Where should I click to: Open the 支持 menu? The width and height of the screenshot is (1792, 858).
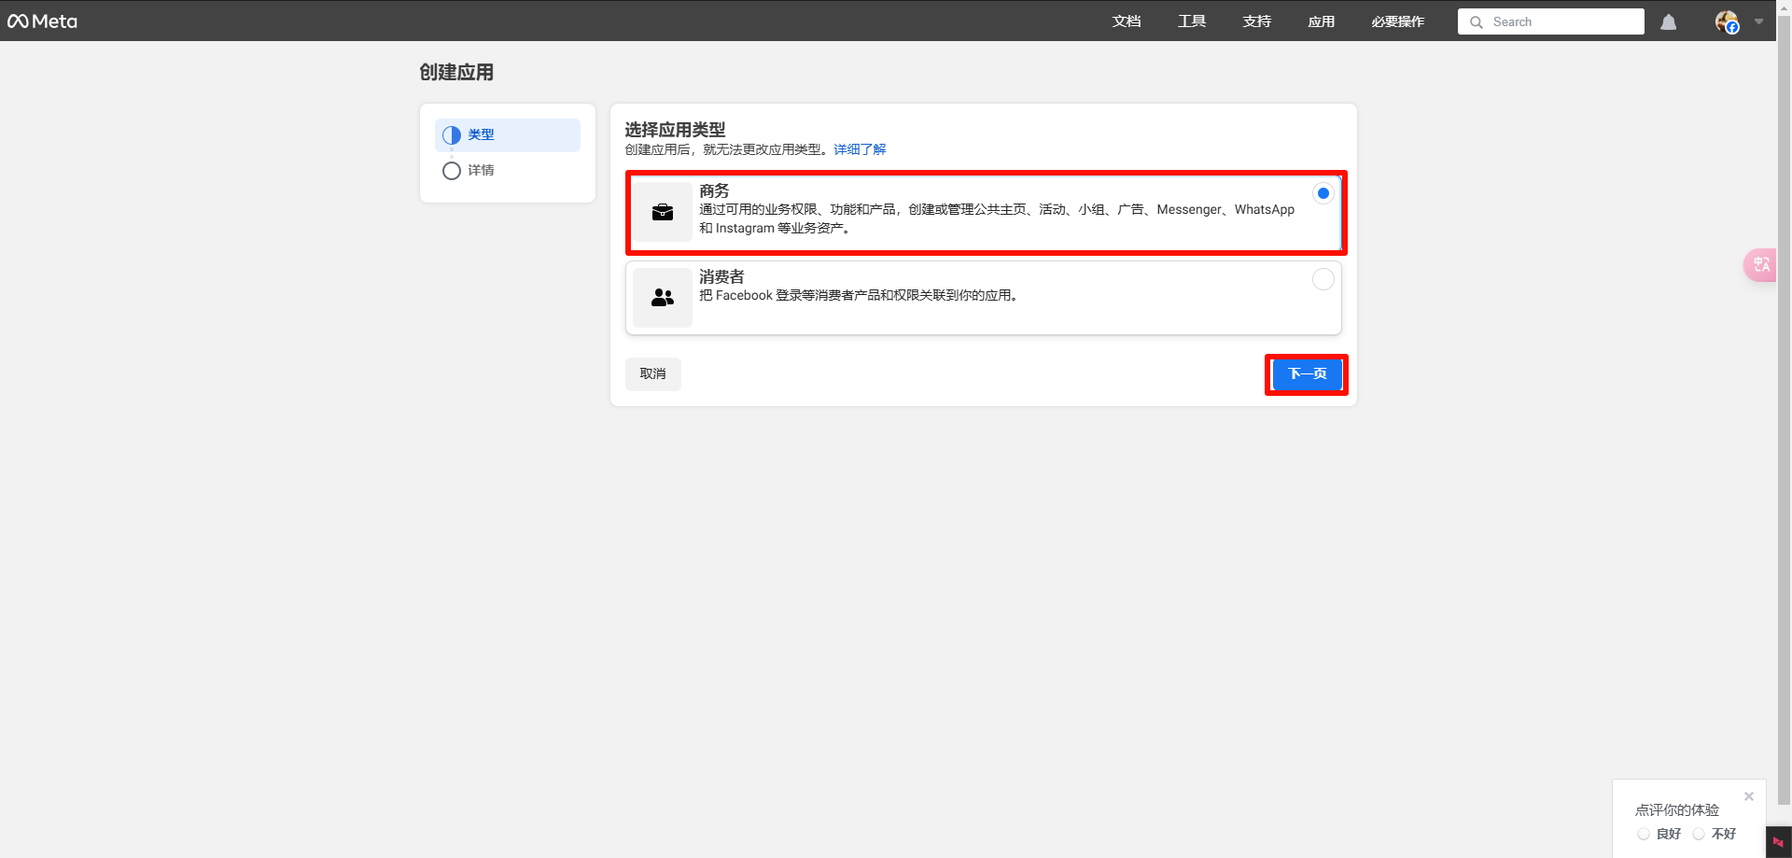(x=1257, y=21)
